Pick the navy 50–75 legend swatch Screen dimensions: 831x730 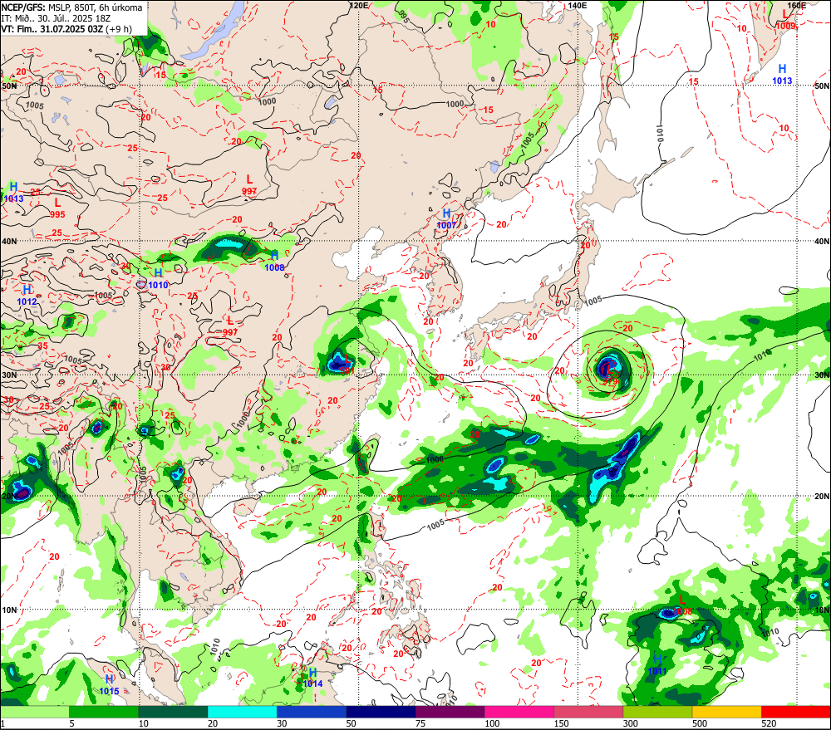[x=381, y=712]
